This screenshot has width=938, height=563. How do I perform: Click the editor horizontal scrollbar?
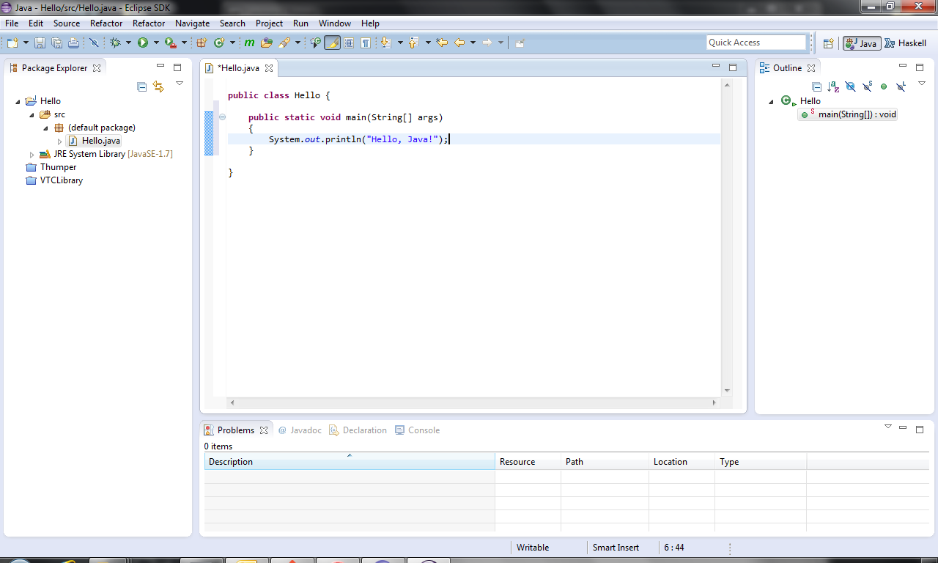473,402
